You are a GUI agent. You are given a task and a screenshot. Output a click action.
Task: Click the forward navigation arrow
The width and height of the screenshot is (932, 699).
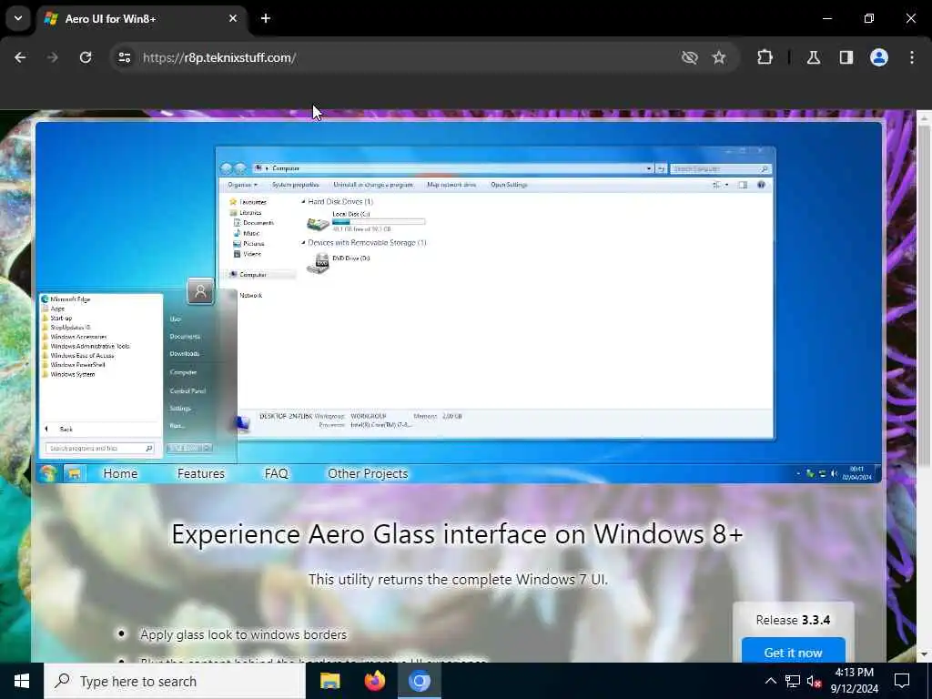tap(52, 57)
